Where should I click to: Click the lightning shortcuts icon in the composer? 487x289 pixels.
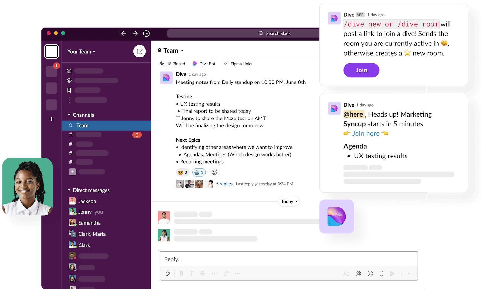pyautogui.click(x=168, y=273)
